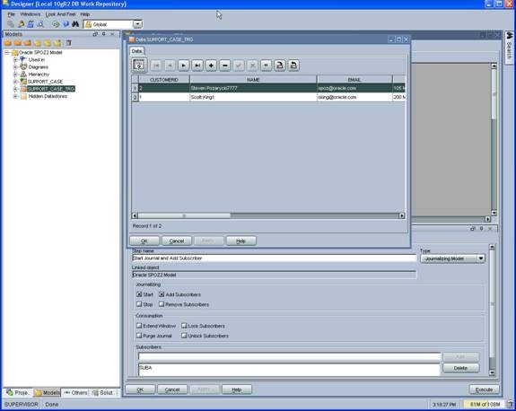Click the plus insert row button
This screenshot has height=411, width=516.
[211, 66]
